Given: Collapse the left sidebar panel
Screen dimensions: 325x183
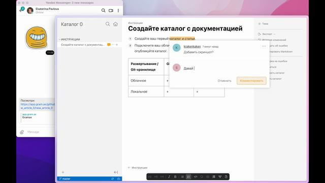Looking at the screenshot, I should pos(116,172).
